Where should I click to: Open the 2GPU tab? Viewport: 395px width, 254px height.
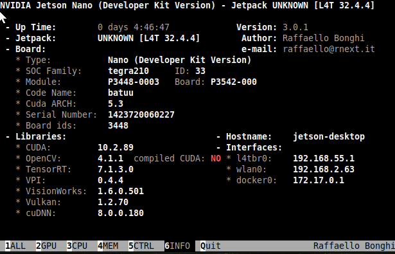click(x=46, y=246)
